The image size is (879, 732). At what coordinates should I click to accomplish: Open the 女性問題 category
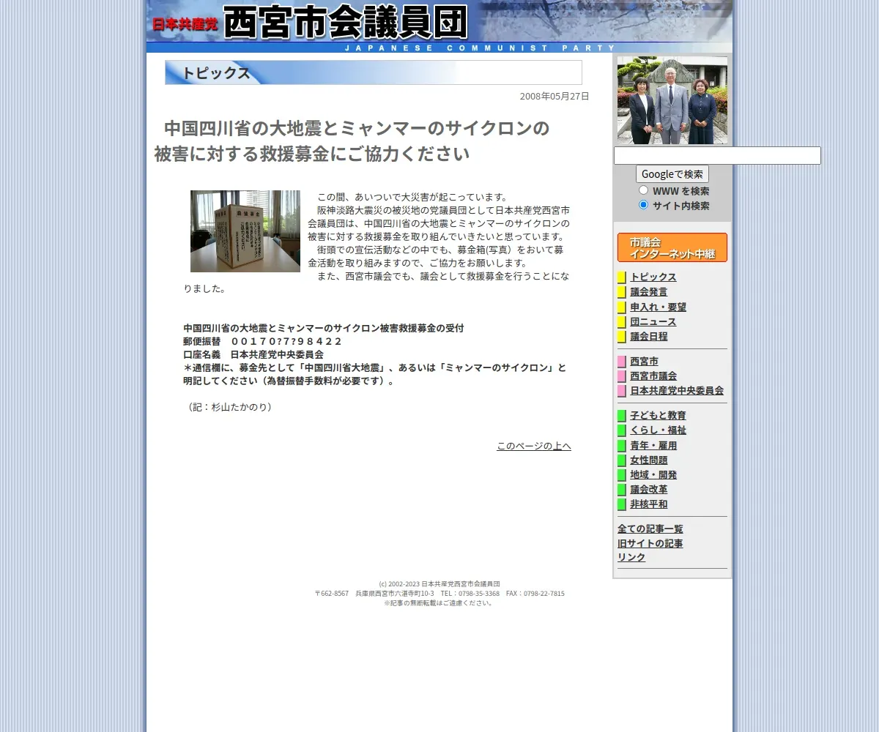tap(649, 460)
